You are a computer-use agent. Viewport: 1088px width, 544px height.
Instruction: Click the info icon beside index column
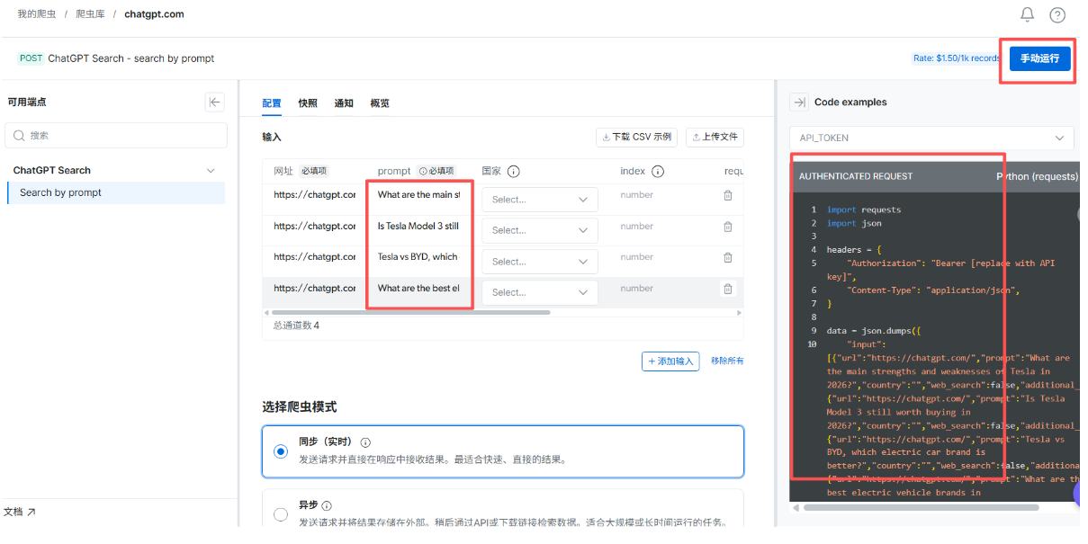coord(658,171)
